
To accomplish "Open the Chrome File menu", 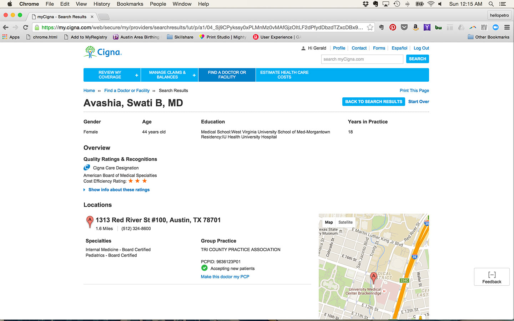I will (x=50, y=4).
